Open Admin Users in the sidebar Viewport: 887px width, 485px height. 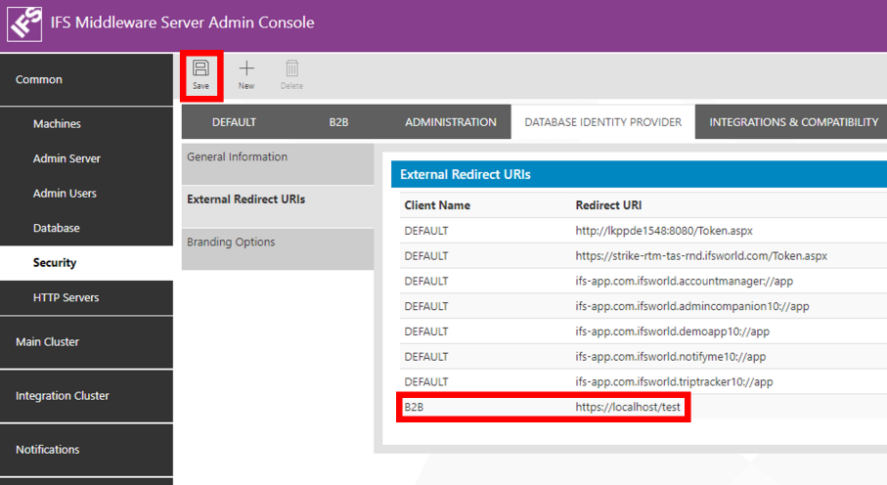click(x=65, y=194)
